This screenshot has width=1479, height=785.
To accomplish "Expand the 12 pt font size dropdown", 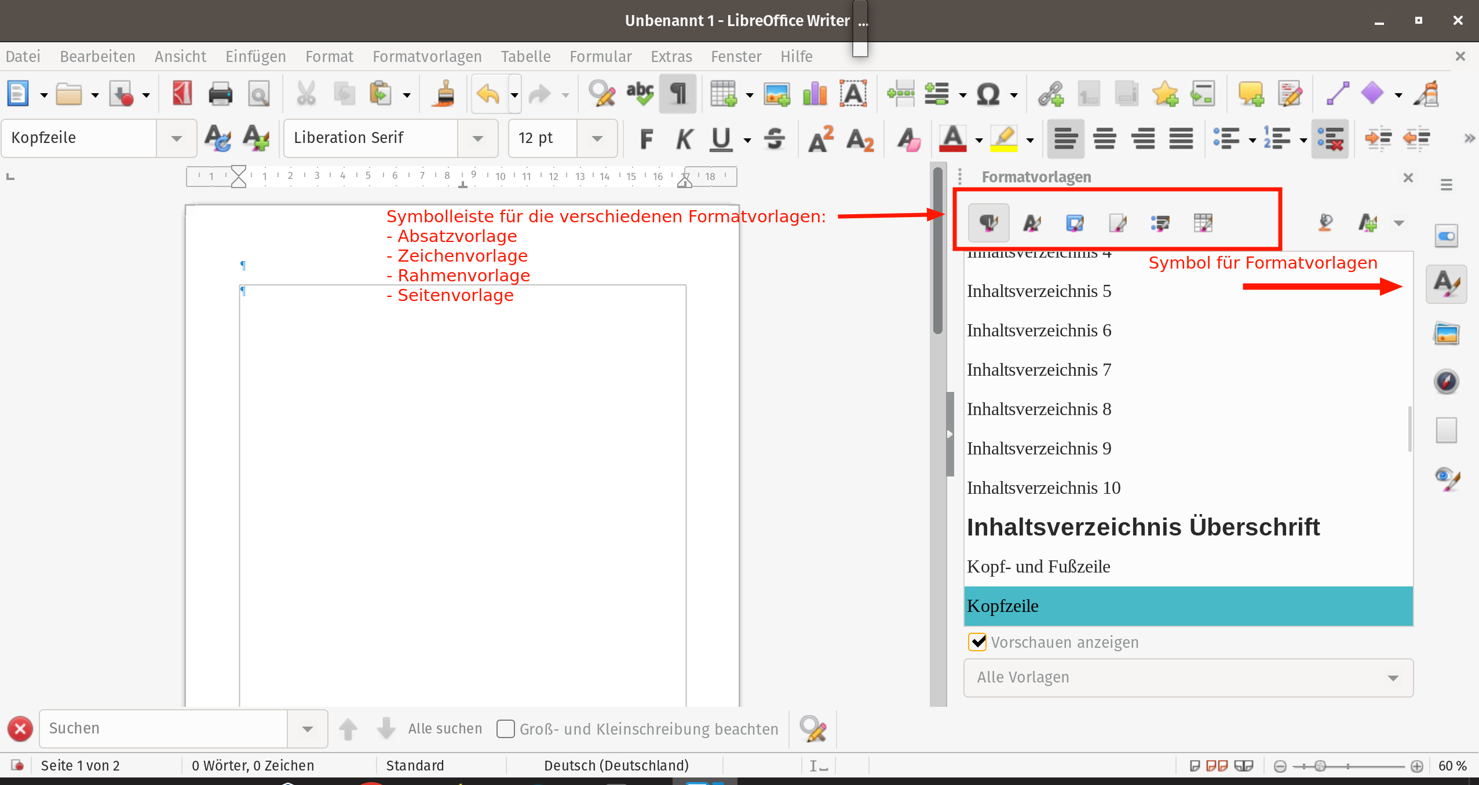I will (597, 138).
